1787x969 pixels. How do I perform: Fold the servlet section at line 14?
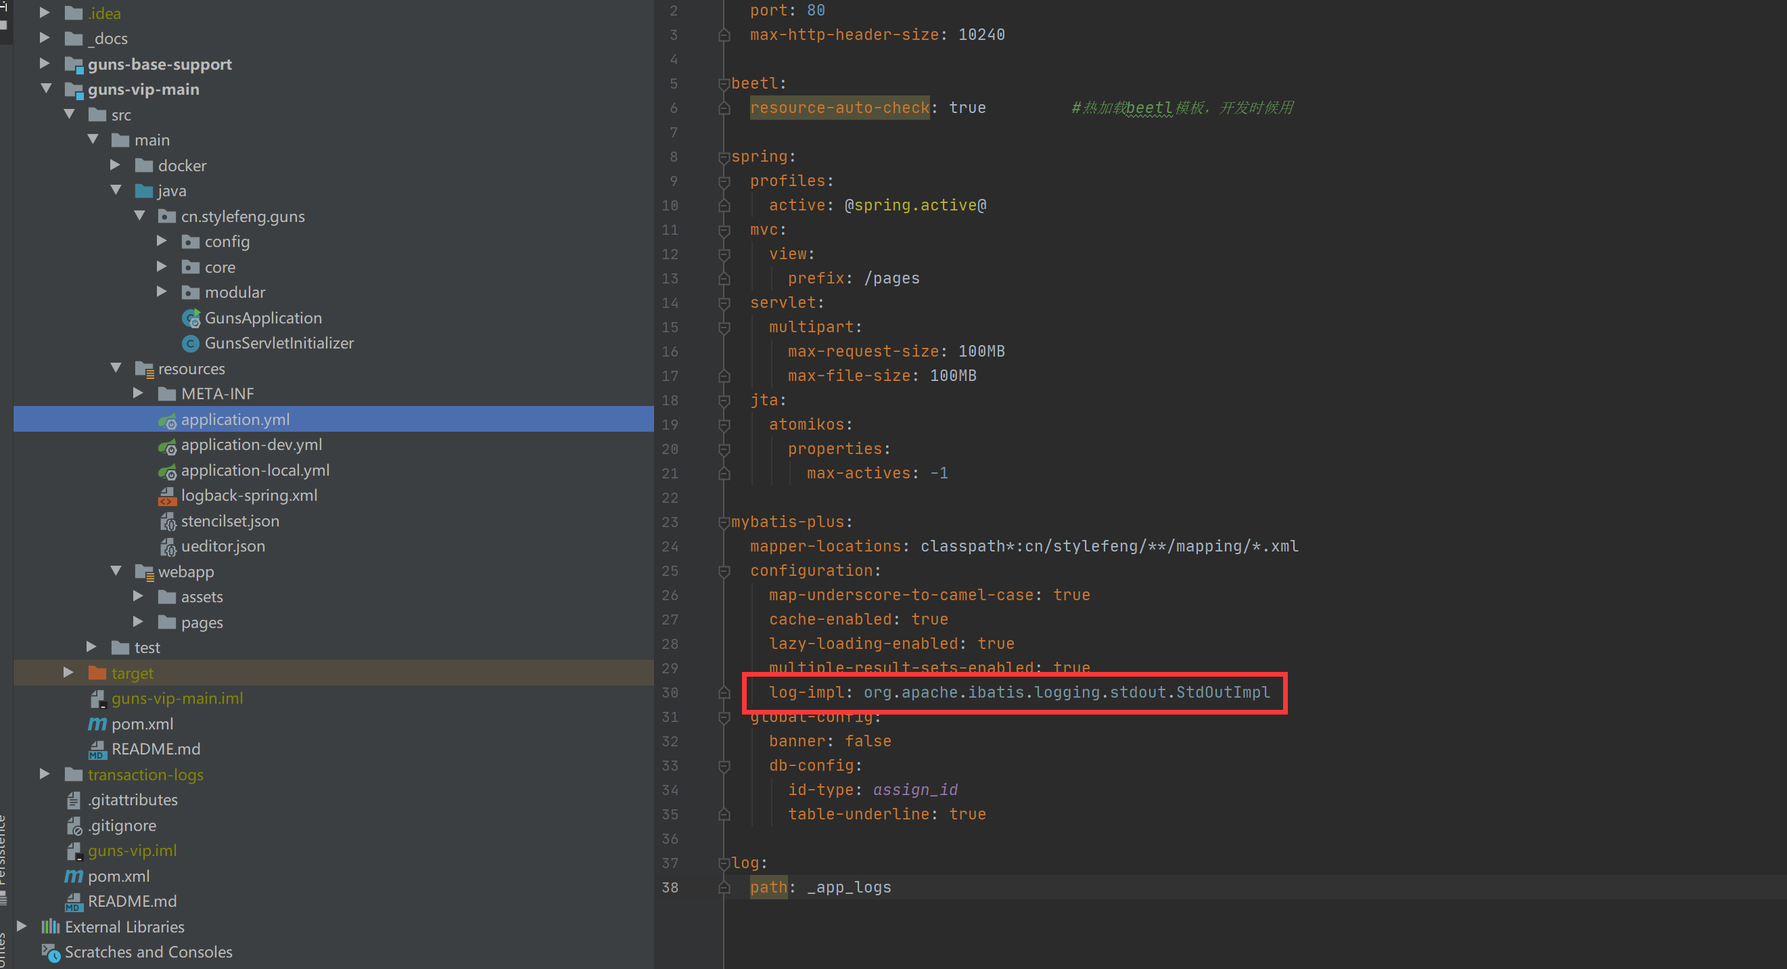(724, 303)
